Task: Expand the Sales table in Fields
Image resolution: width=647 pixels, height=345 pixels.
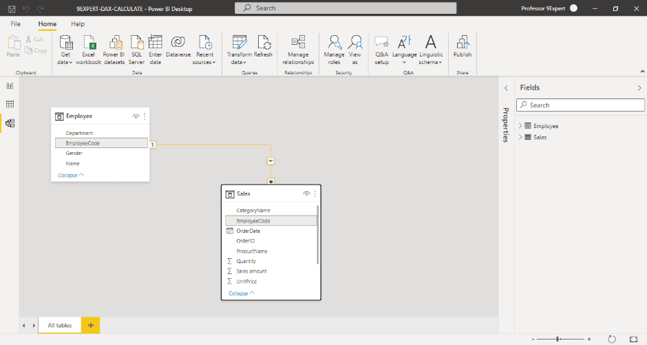Action: (x=520, y=137)
